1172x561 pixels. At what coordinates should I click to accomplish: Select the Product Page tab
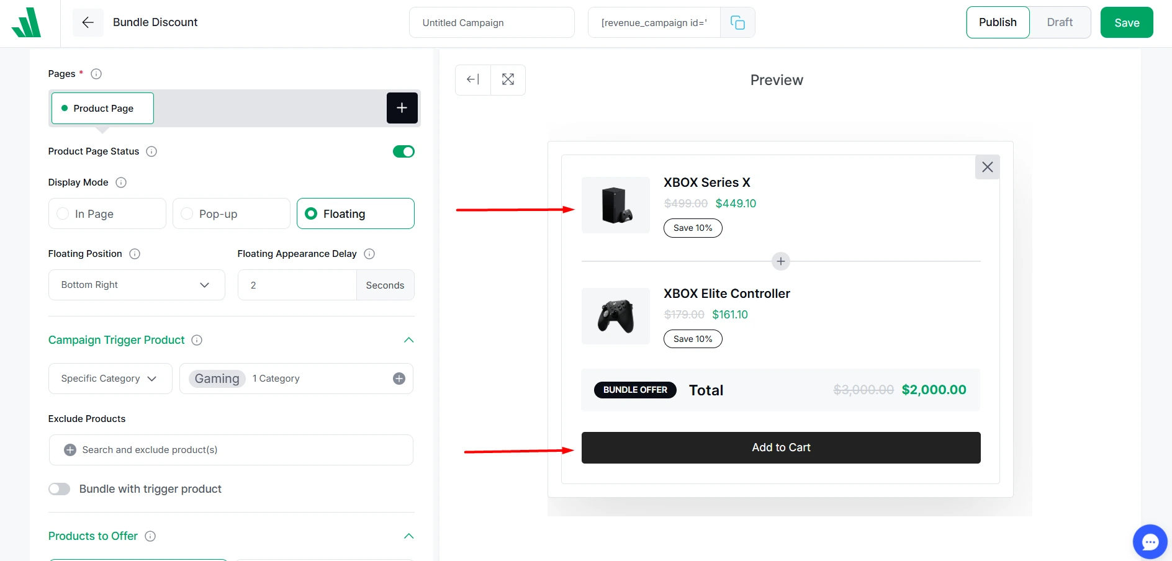102,108
